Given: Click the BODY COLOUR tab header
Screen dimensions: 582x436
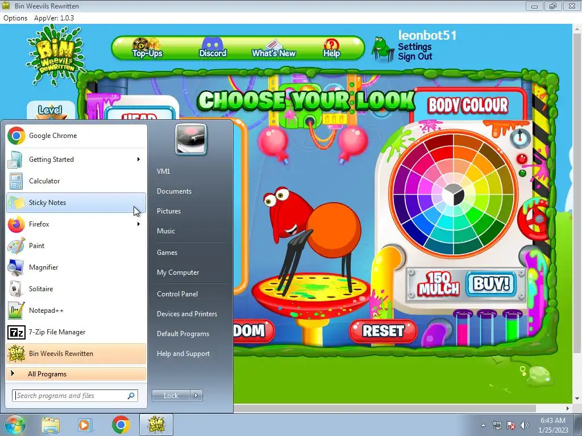Looking at the screenshot, I should tap(468, 105).
